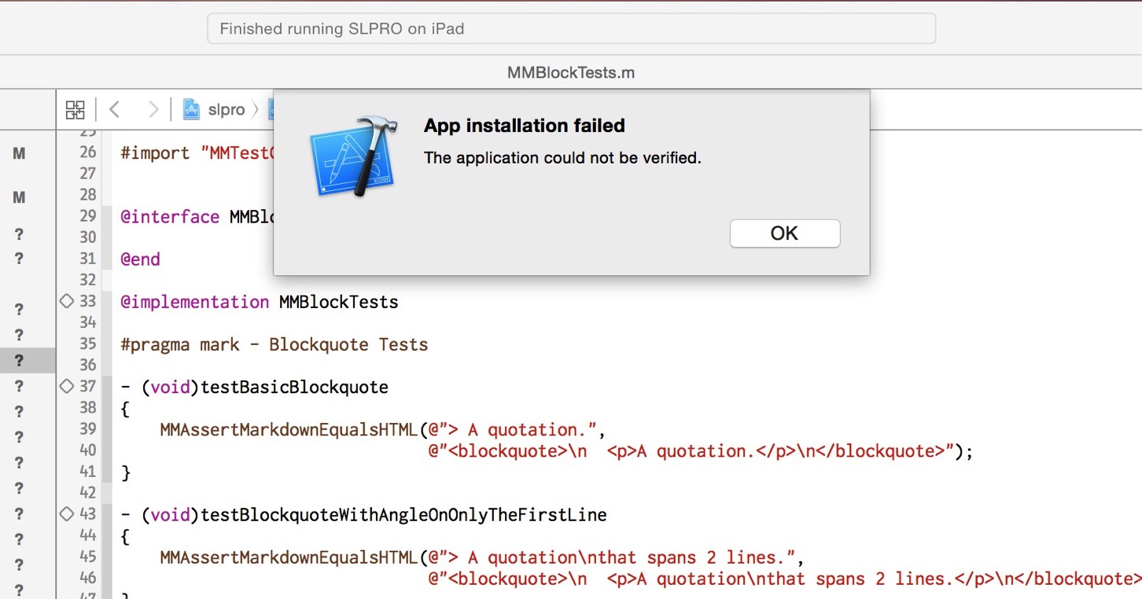1142x599 pixels.
Task: Click line number 39 in the gutter
Action: [87, 428]
